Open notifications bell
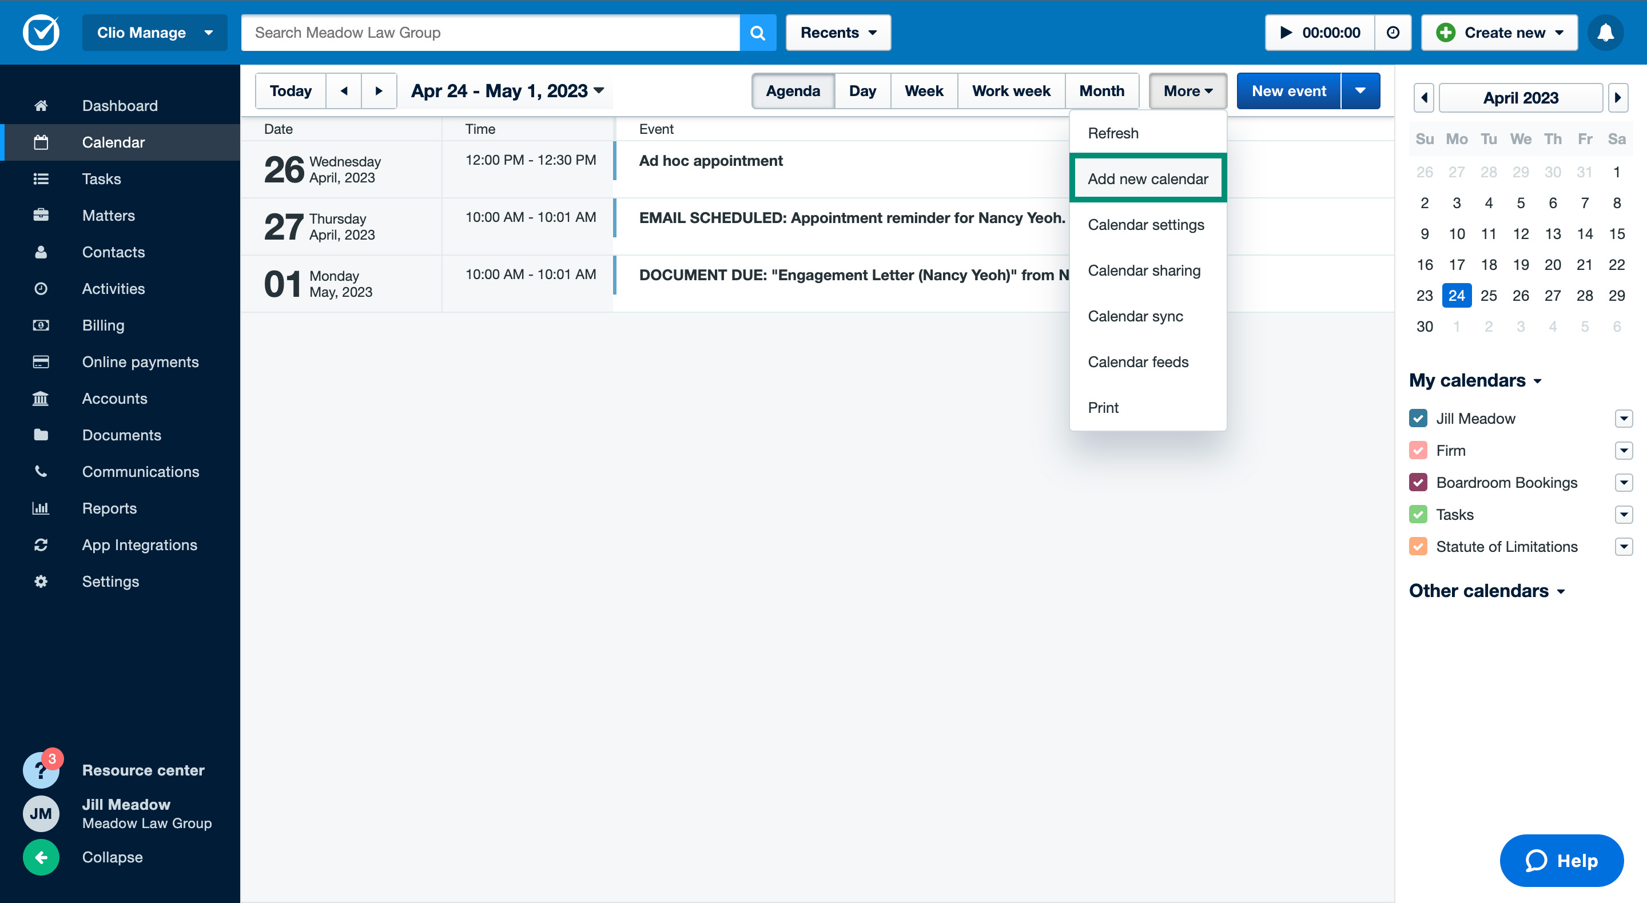The image size is (1647, 903). pyautogui.click(x=1605, y=33)
